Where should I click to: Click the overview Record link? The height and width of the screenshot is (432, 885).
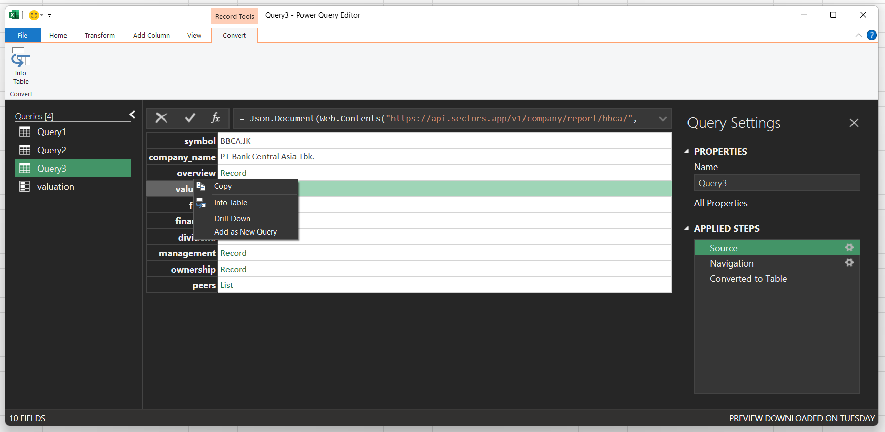234,173
